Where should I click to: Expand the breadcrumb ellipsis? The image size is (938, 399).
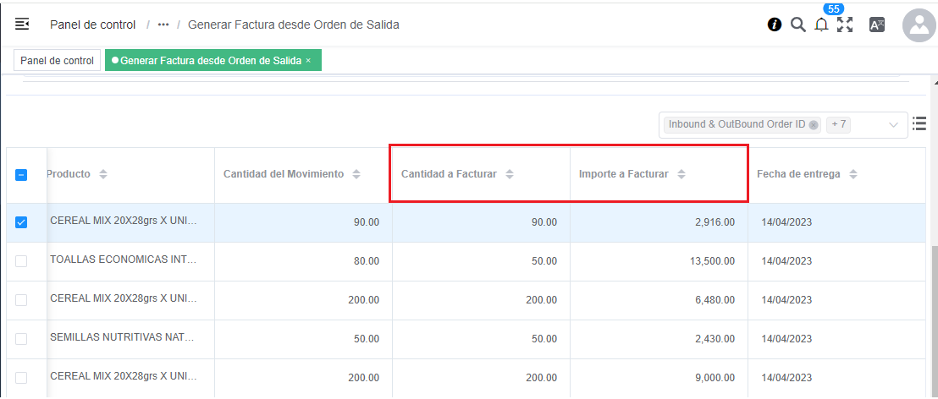click(x=163, y=25)
